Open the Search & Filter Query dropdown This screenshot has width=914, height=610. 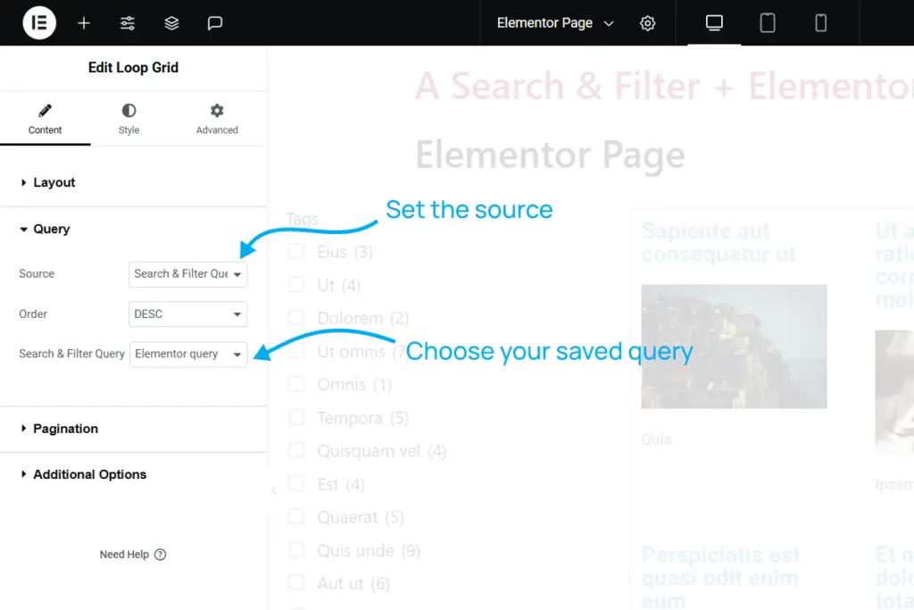[187, 354]
